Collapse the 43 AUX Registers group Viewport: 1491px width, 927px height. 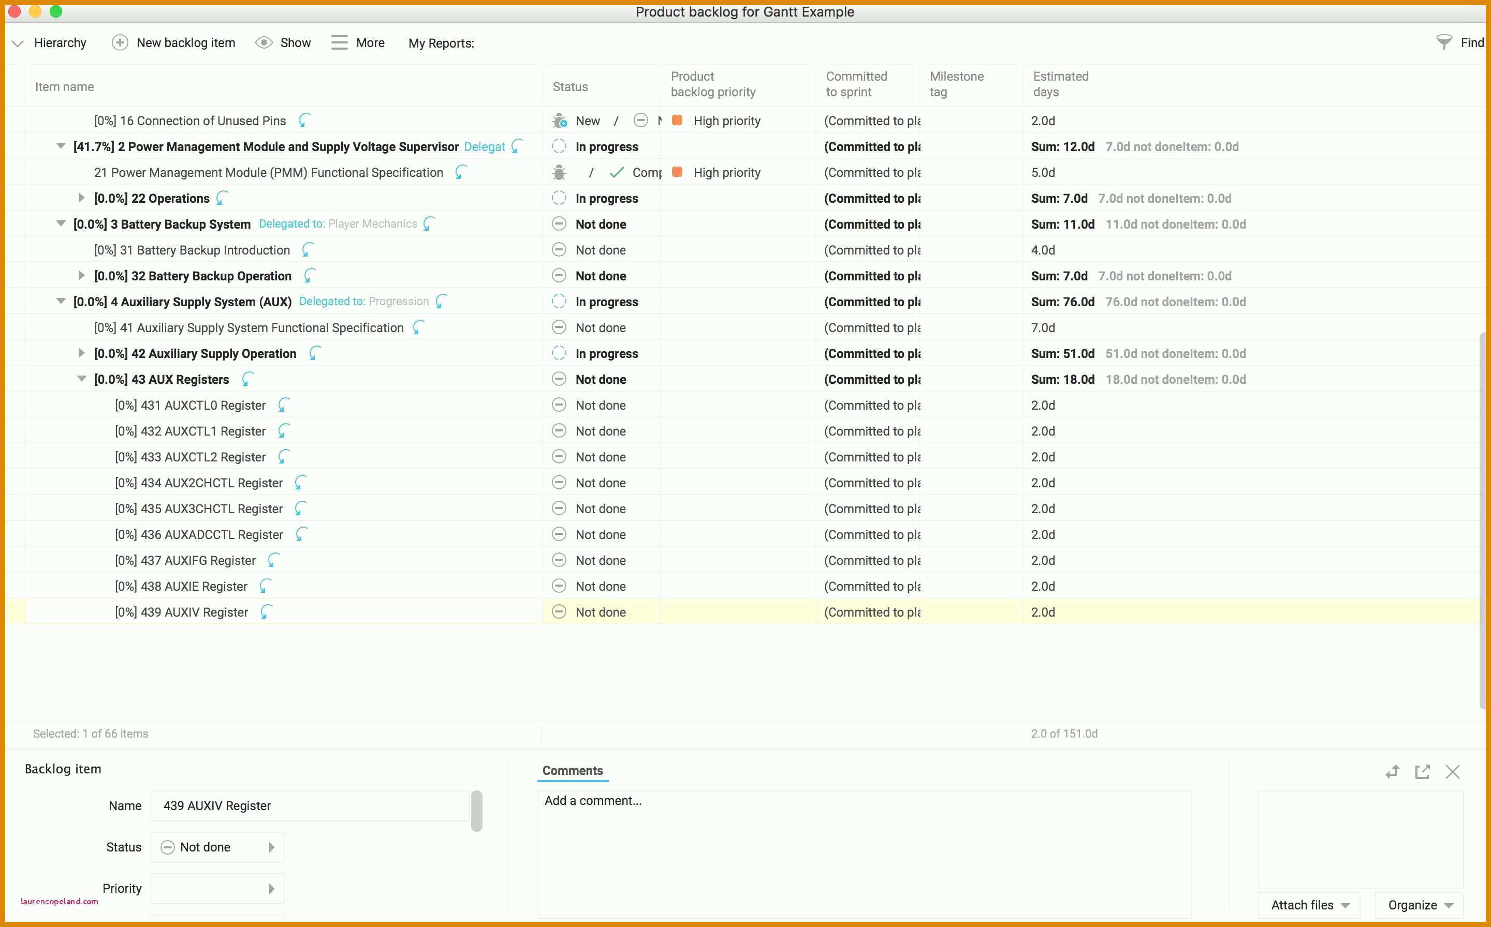tap(82, 378)
